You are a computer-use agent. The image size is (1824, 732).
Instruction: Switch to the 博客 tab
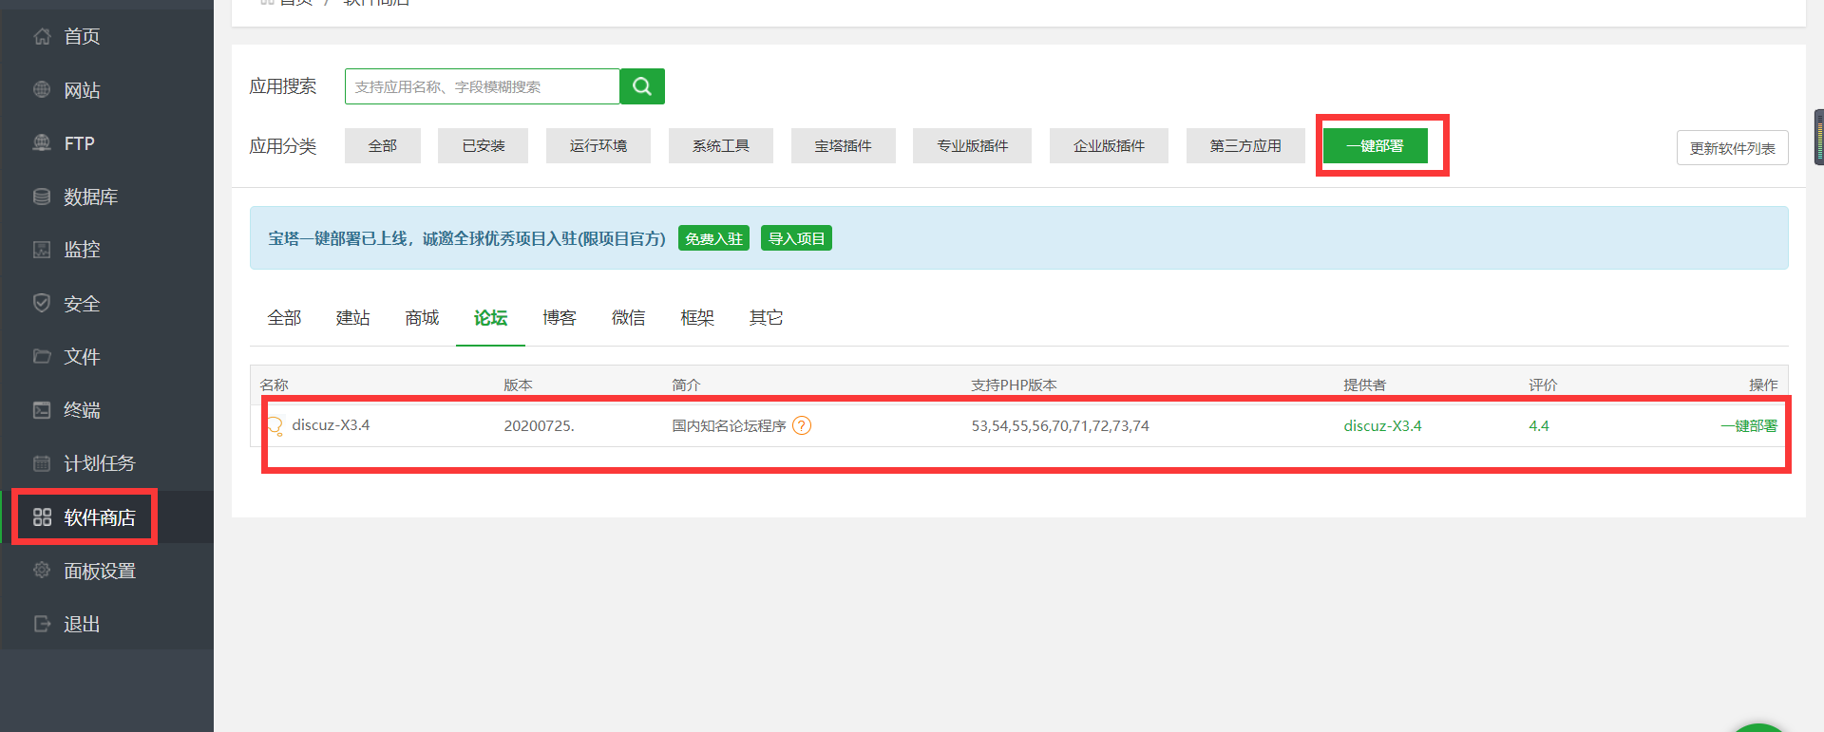[x=560, y=318]
